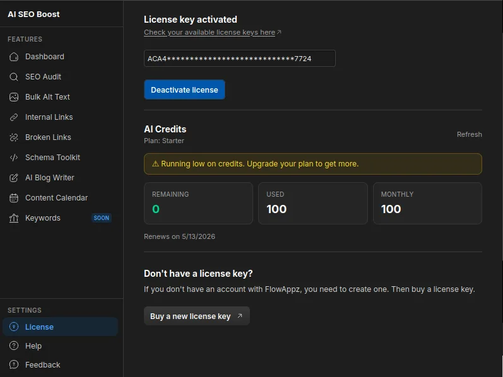Click the AI Blog Writer pencil icon
The image size is (503, 377).
pyautogui.click(x=14, y=178)
